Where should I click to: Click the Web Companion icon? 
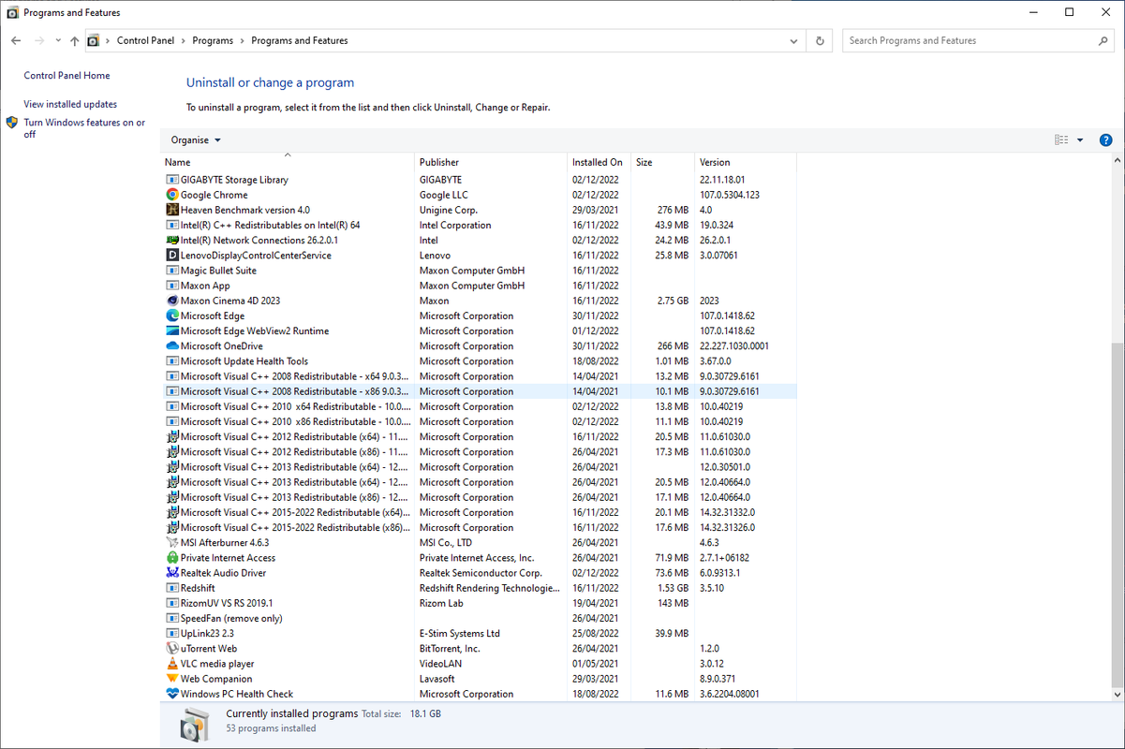tap(172, 679)
